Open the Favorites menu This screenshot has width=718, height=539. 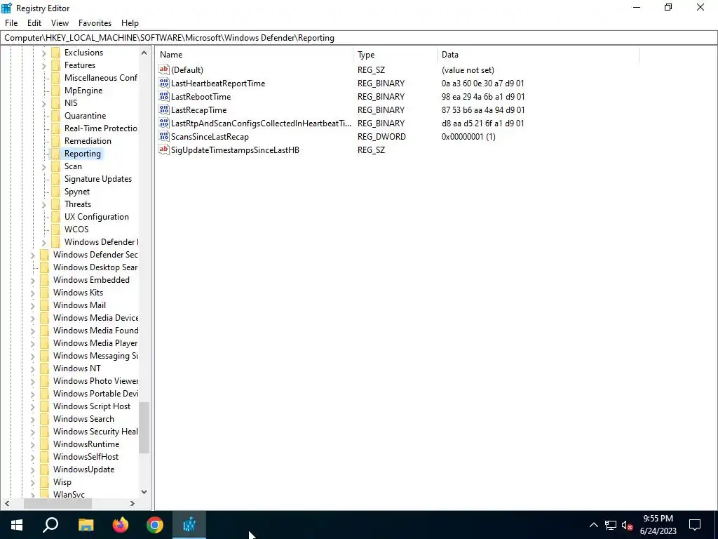click(95, 23)
